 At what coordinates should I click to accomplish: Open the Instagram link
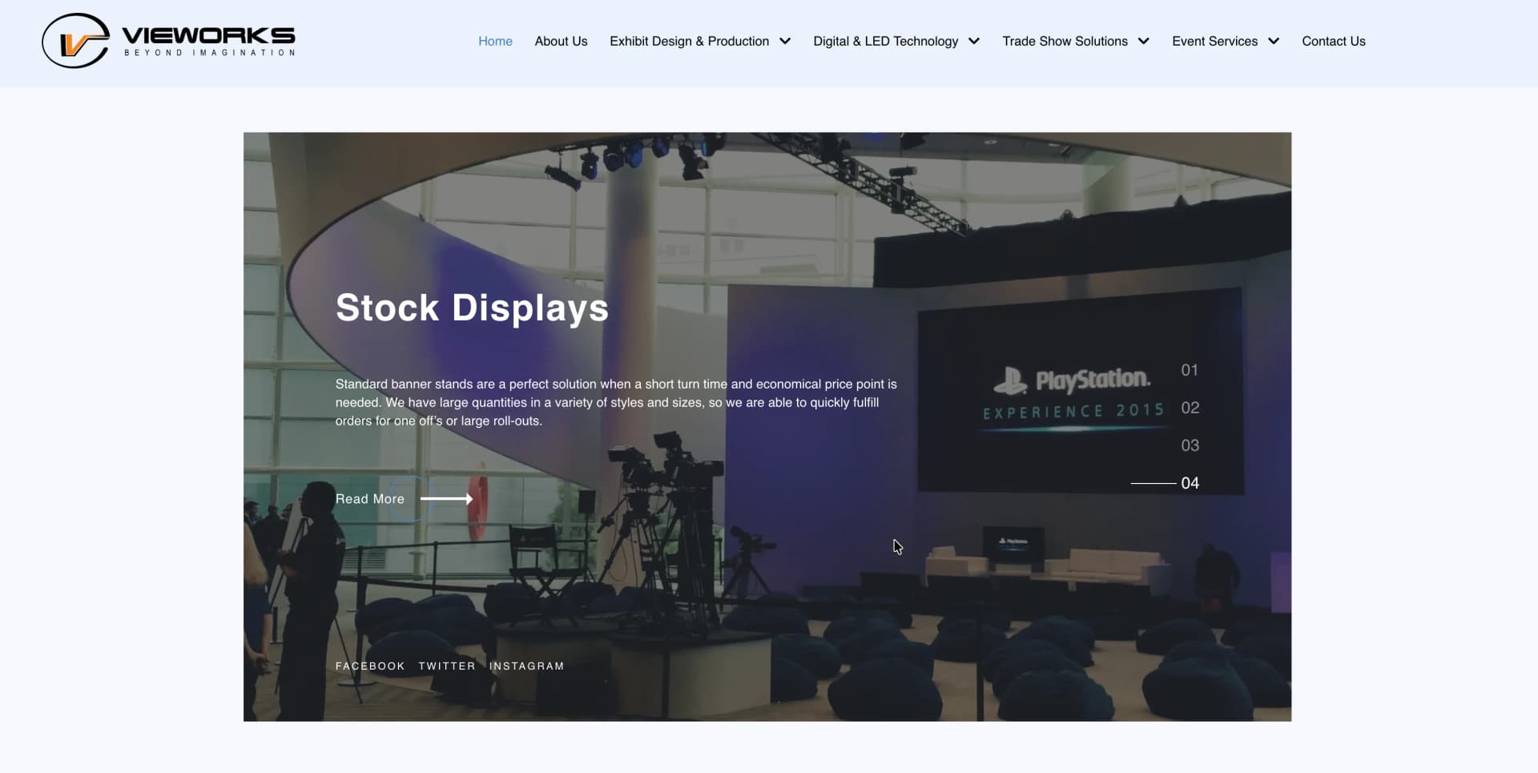tap(526, 666)
